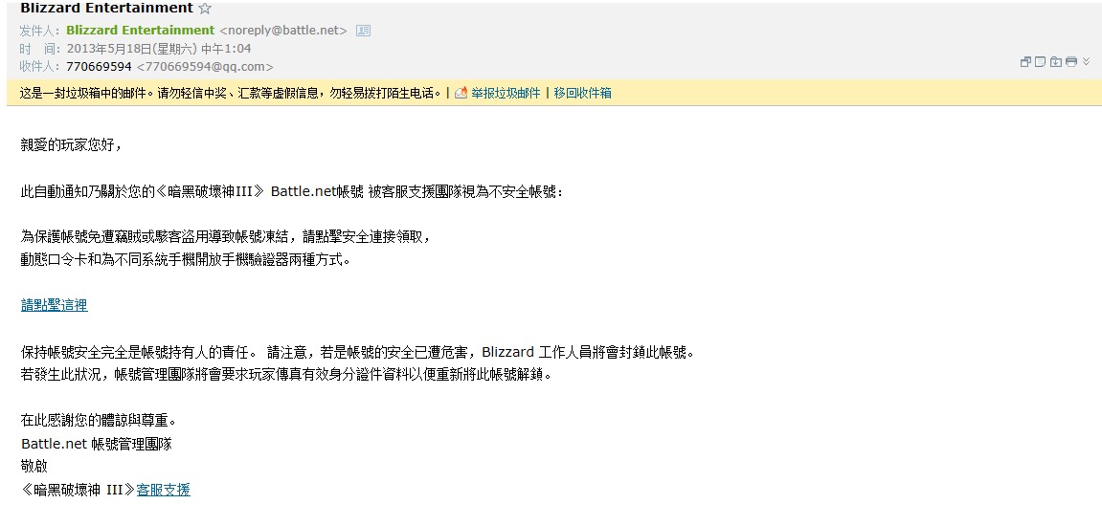The image size is (1102, 526).
Task: Click the line starting 若發生此狀況
Action: 286,374
